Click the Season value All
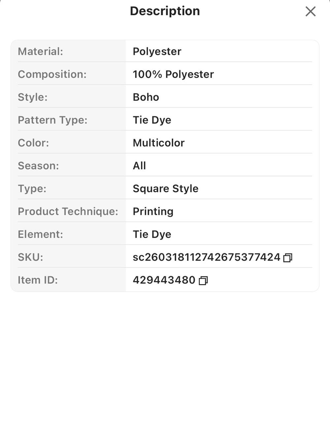Viewport: 330px width, 440px height. coord(139,166)
